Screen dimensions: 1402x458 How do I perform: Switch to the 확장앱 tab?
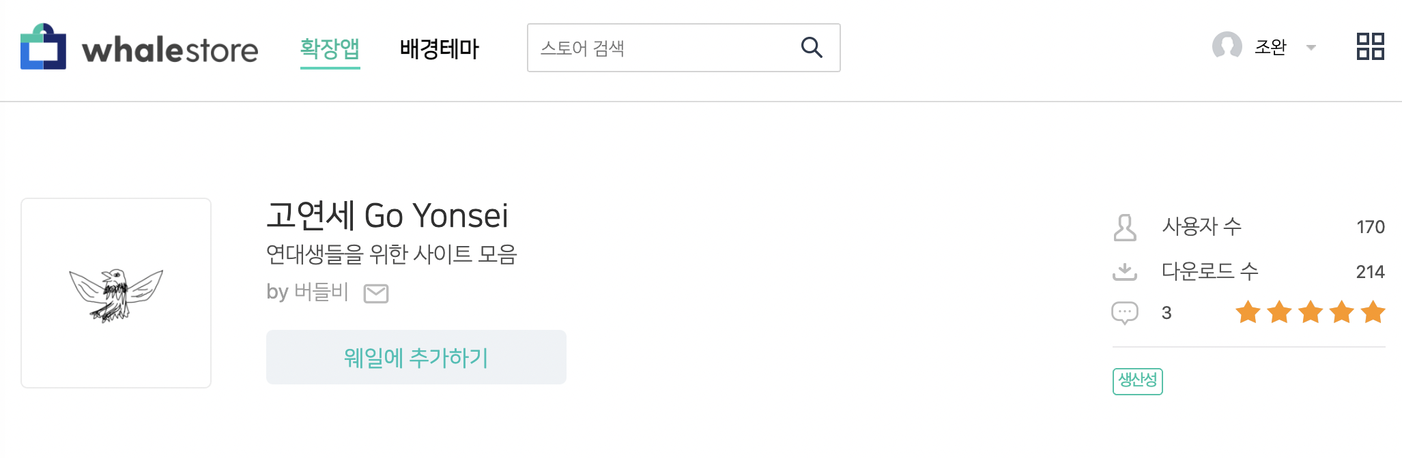coord(330,48)
